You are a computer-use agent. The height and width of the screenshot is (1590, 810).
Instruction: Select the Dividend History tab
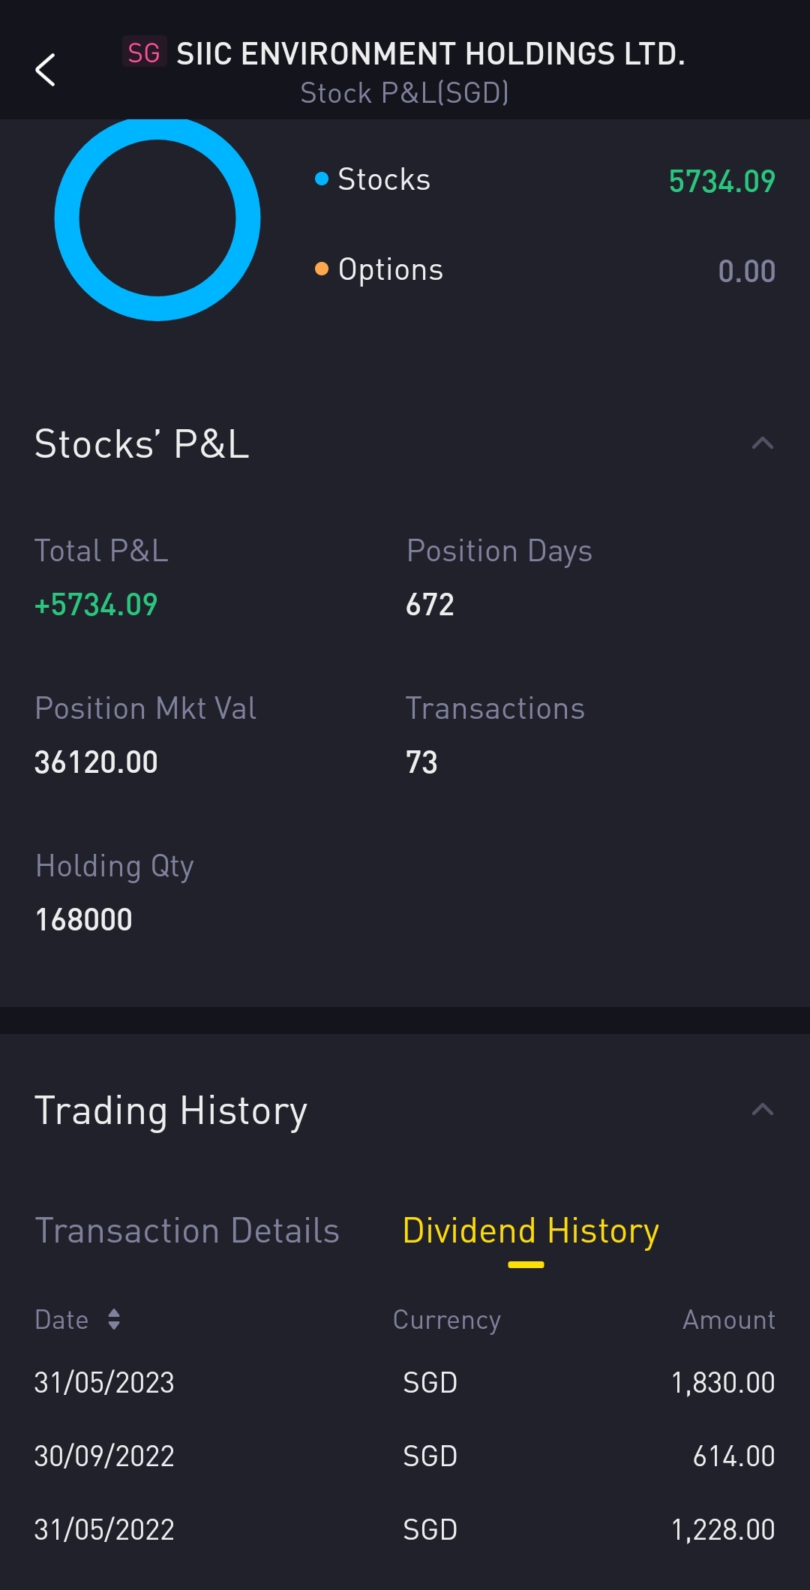(530, 1231)
